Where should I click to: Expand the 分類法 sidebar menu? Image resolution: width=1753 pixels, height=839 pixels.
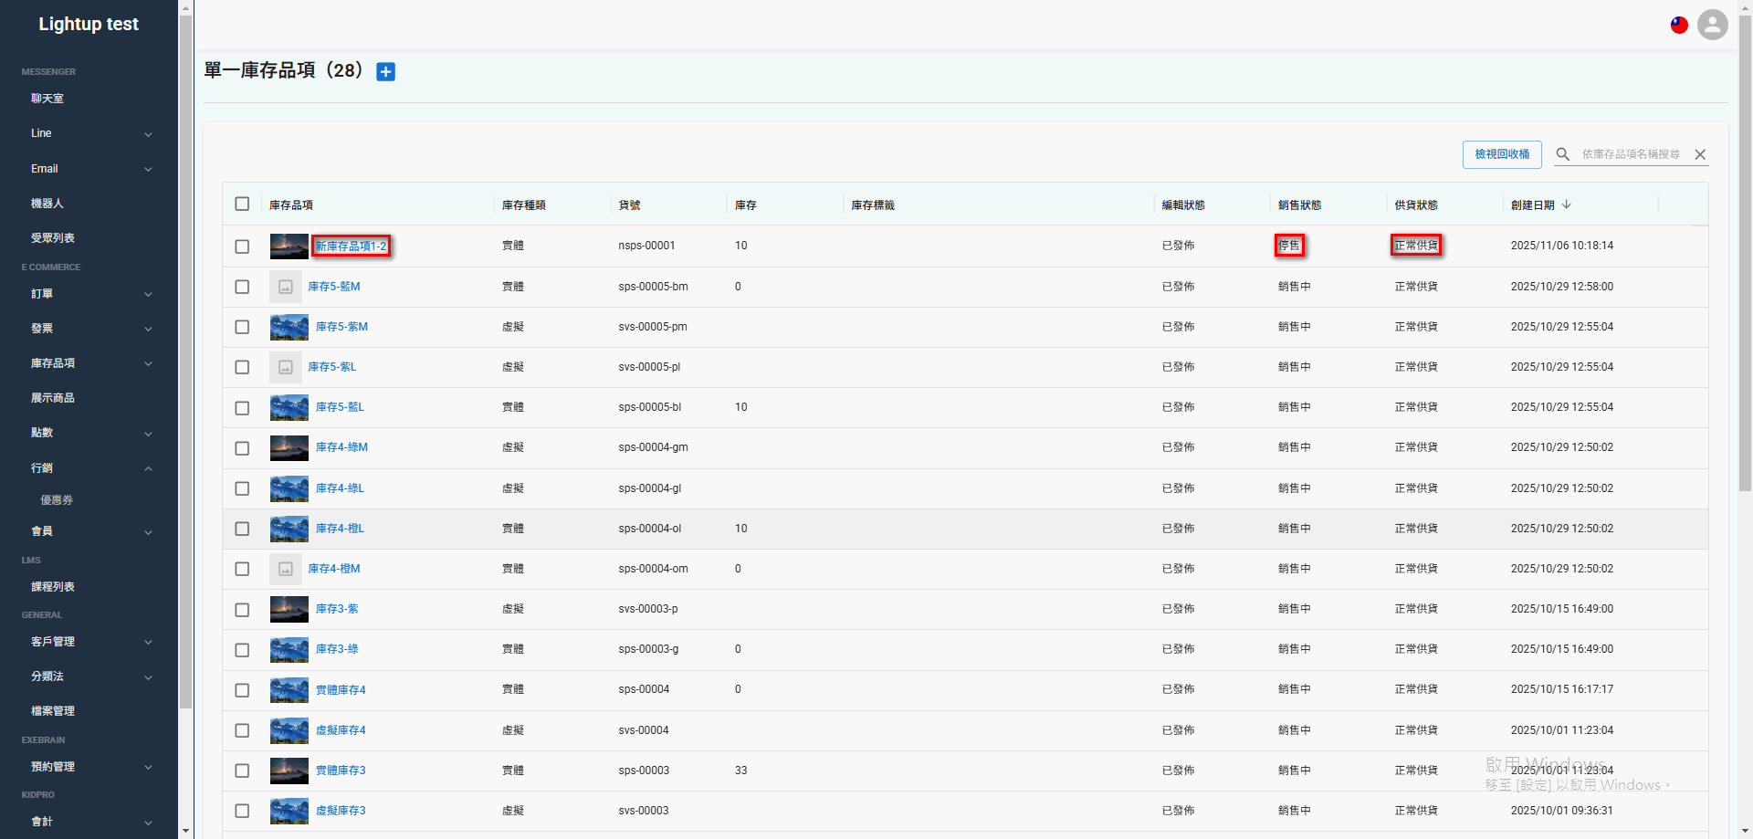tap(89, 676)
